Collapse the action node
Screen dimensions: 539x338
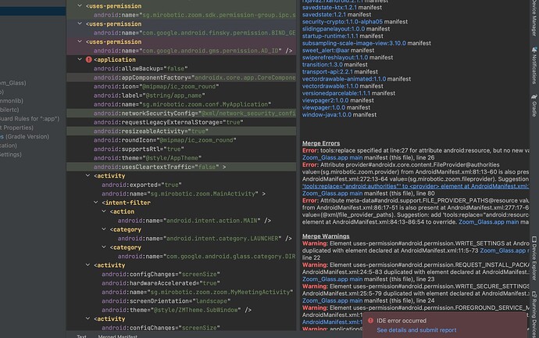click(x=104, y=211)
